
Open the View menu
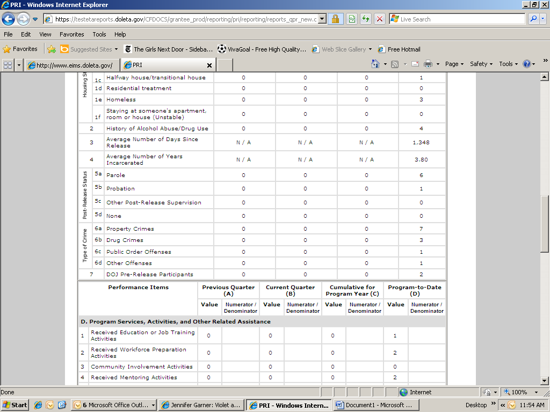click(x=46, y=34)
